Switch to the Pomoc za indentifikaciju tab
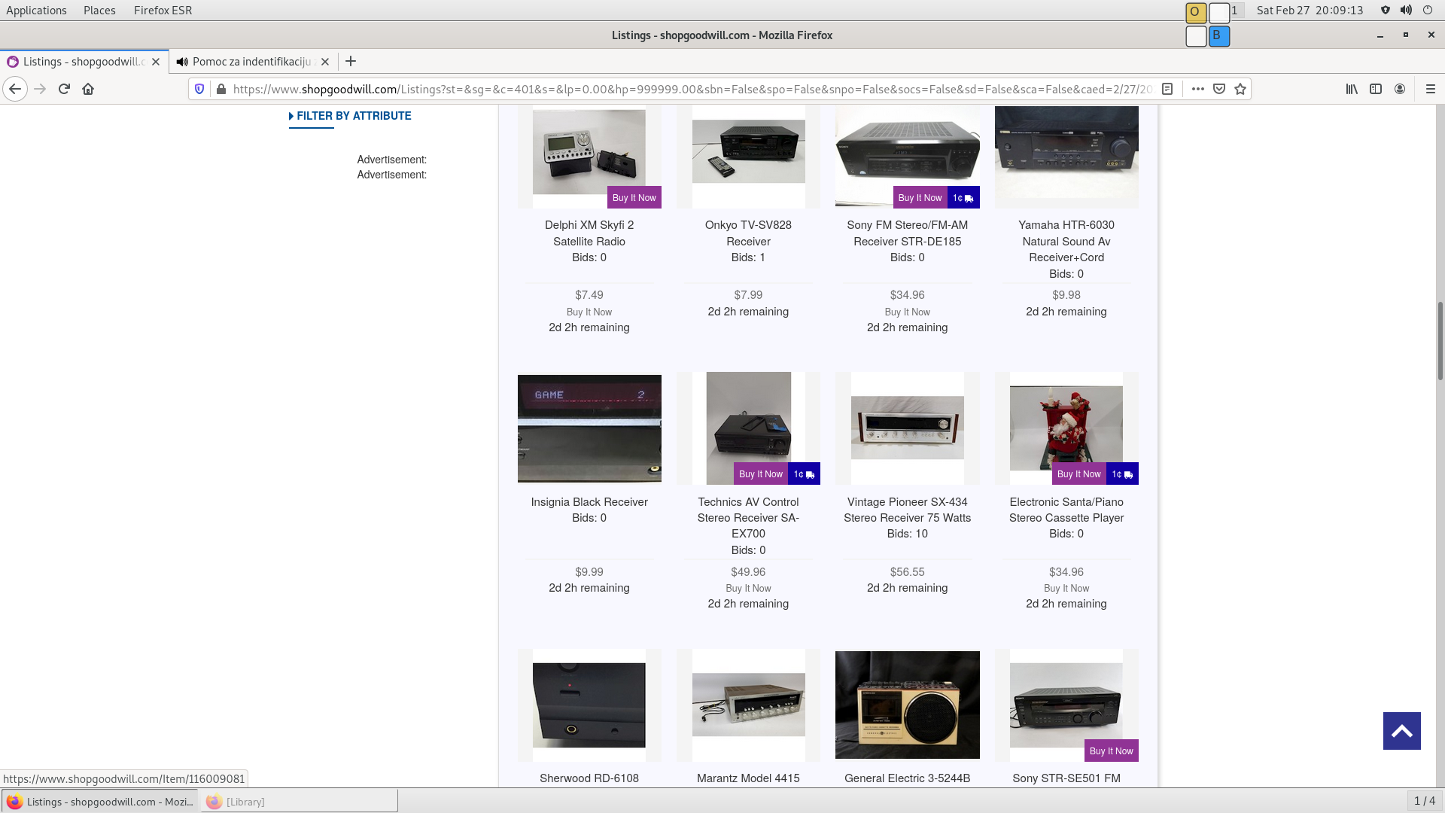The width and height of the screenshot is (1445, 813). coord(252,62)
